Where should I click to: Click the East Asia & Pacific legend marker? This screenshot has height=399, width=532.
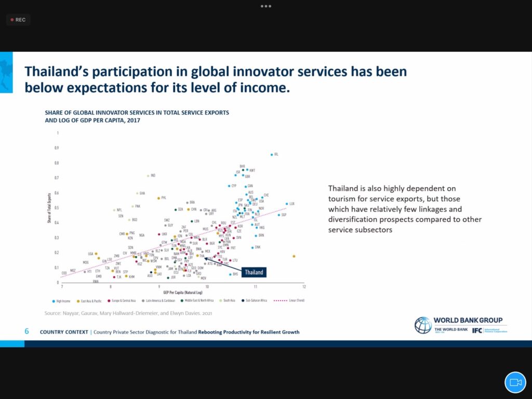point(78,301)
